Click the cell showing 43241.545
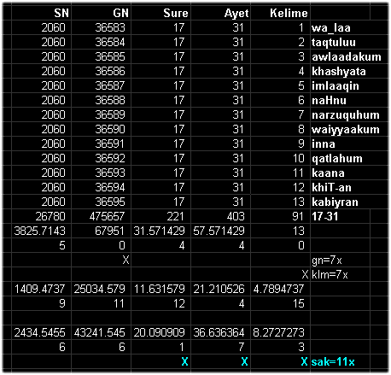This screenshot has width=391, height=375. click(x=102, y=332)
